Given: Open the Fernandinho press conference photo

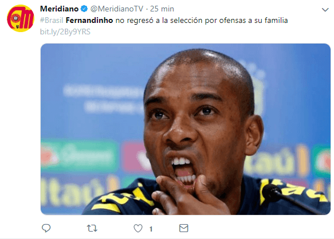Looking at the screenshot, I should coord(185,129).
